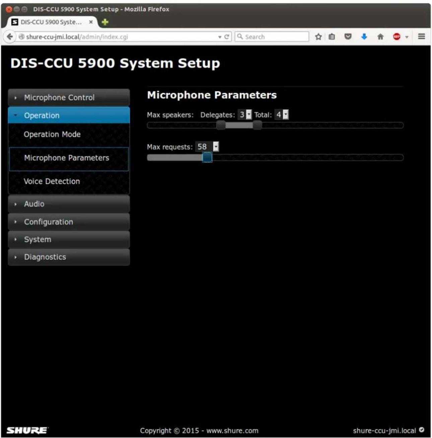Reload the page with the refresh icon
The height and width of the screenshot is (438, 432).
(227, 37)
